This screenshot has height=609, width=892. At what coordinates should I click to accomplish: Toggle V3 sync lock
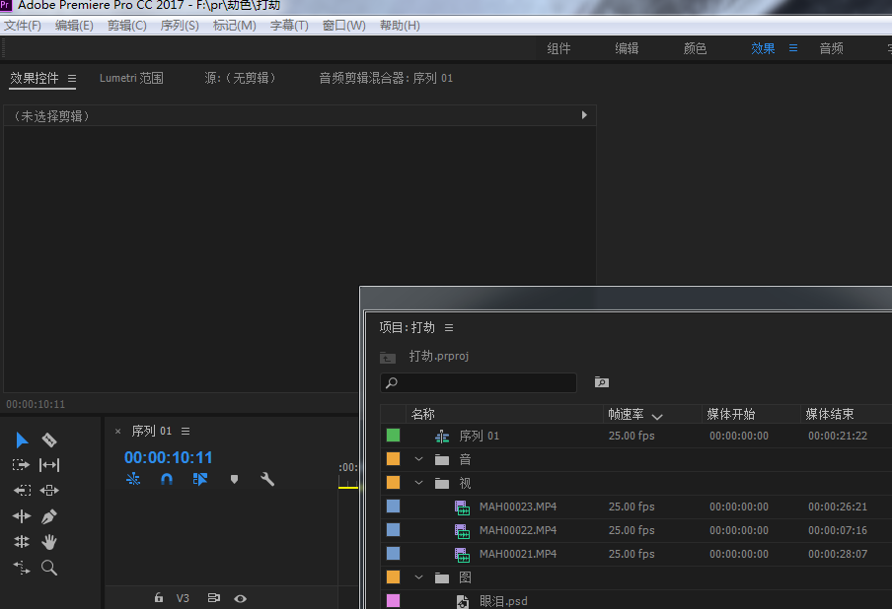point(213,597)
